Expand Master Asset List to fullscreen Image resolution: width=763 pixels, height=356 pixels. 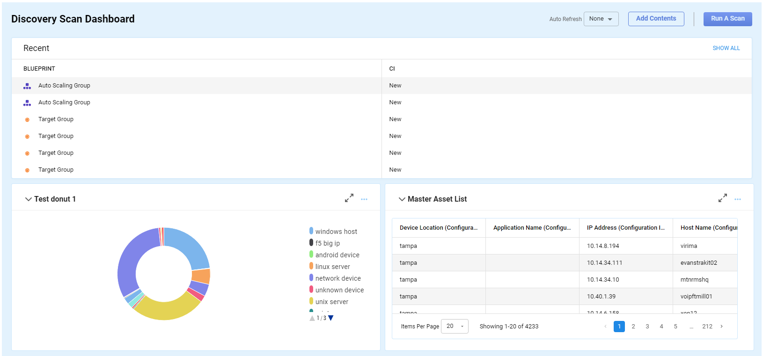[723, 198]
